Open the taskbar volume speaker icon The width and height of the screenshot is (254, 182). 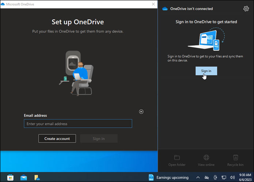(232, 178)
